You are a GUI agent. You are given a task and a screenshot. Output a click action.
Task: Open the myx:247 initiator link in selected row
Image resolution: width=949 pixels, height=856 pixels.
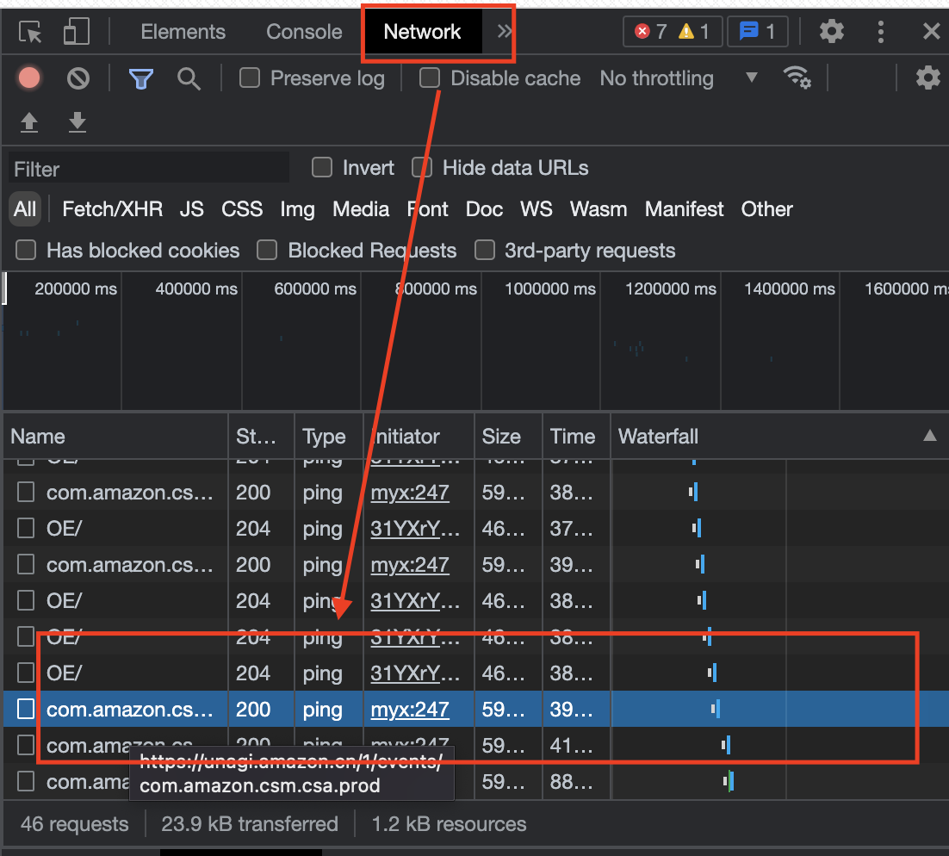(410, 710)
